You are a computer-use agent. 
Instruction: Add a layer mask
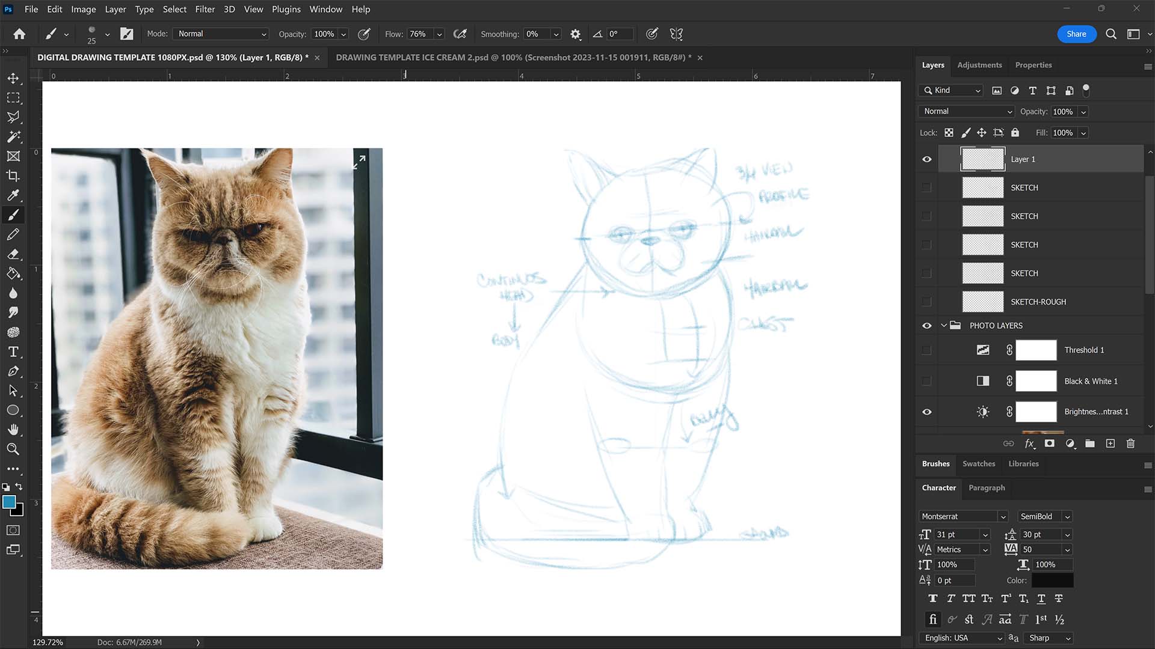point(1050,443)
